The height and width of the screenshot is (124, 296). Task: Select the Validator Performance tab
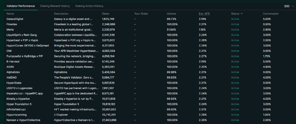tap(21, 6)
